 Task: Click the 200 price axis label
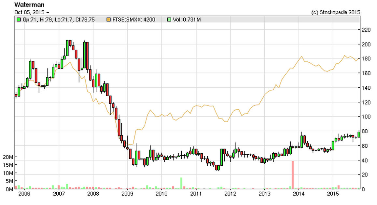click(366, 45)
